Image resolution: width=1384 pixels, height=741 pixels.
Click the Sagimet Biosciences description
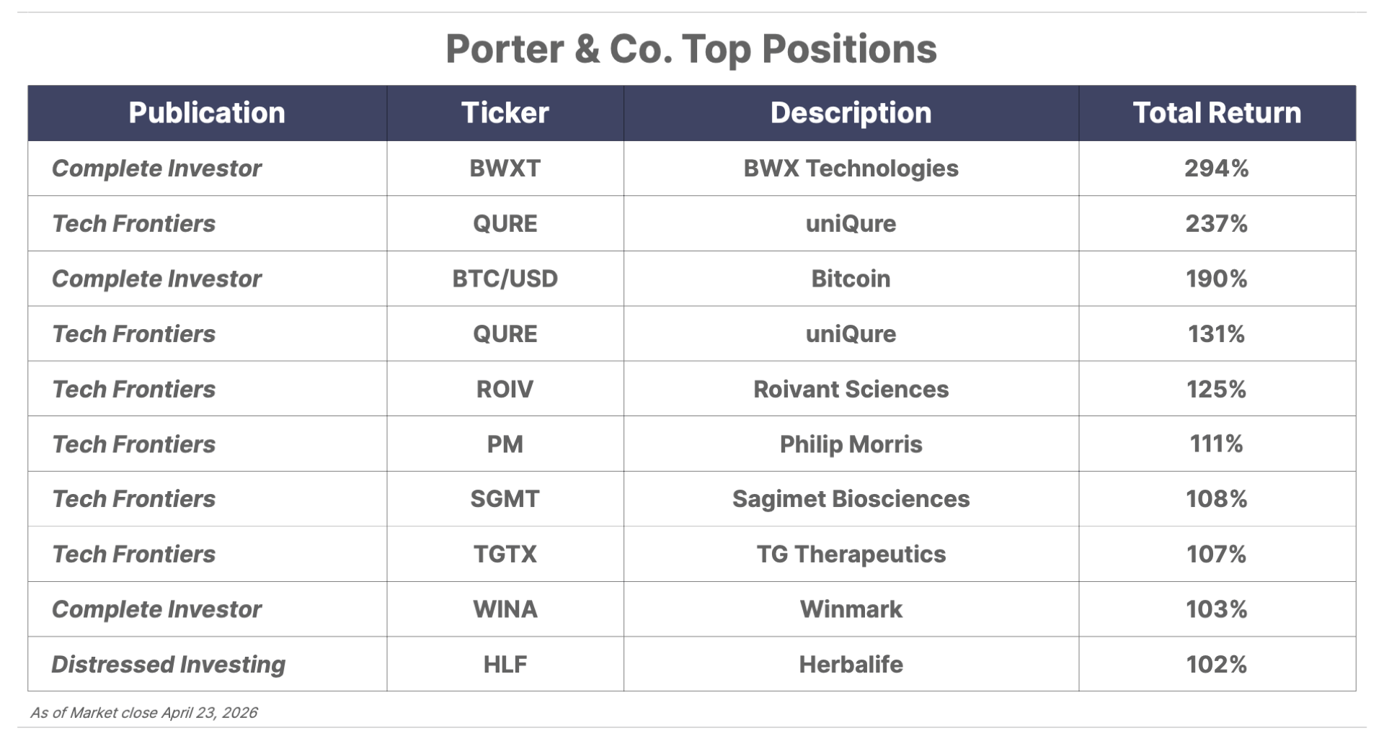pos(851,499)
